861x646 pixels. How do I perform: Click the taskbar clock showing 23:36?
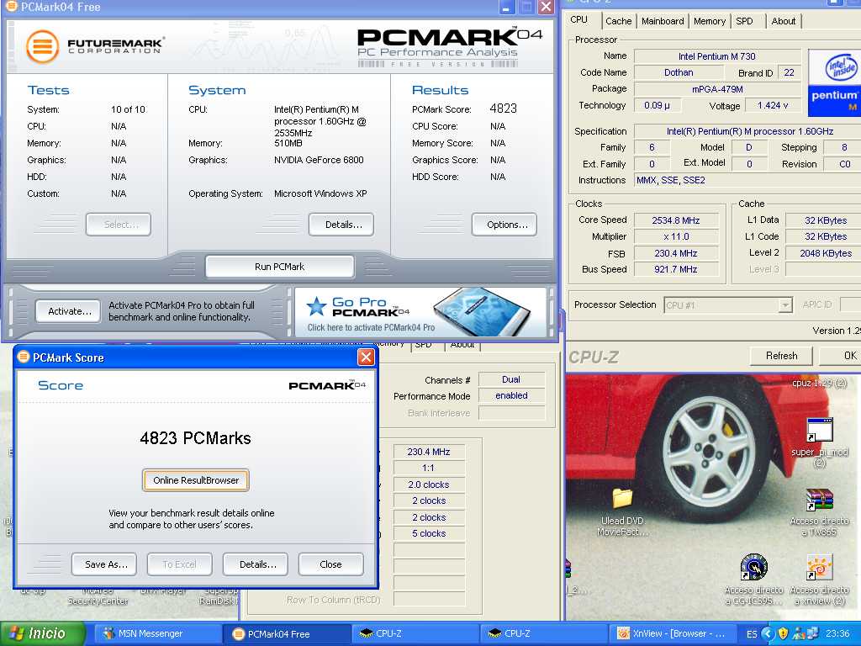pos(837,634)
